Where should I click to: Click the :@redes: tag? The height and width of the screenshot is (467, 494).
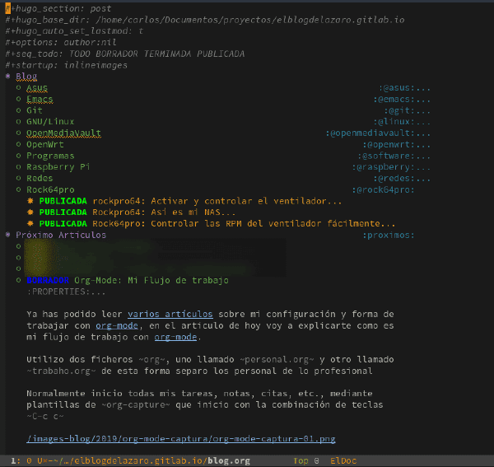click(394, 179)
